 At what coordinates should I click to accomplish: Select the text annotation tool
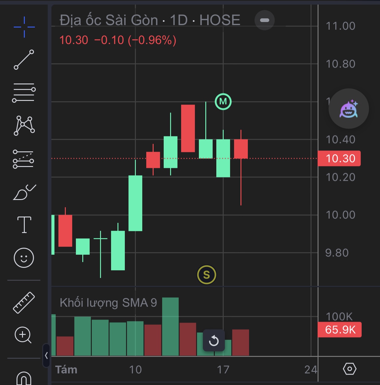coord(24,225)
